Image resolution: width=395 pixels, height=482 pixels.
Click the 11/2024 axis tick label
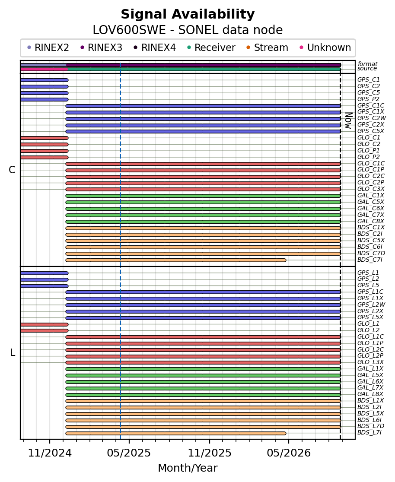tap(50, 453)
